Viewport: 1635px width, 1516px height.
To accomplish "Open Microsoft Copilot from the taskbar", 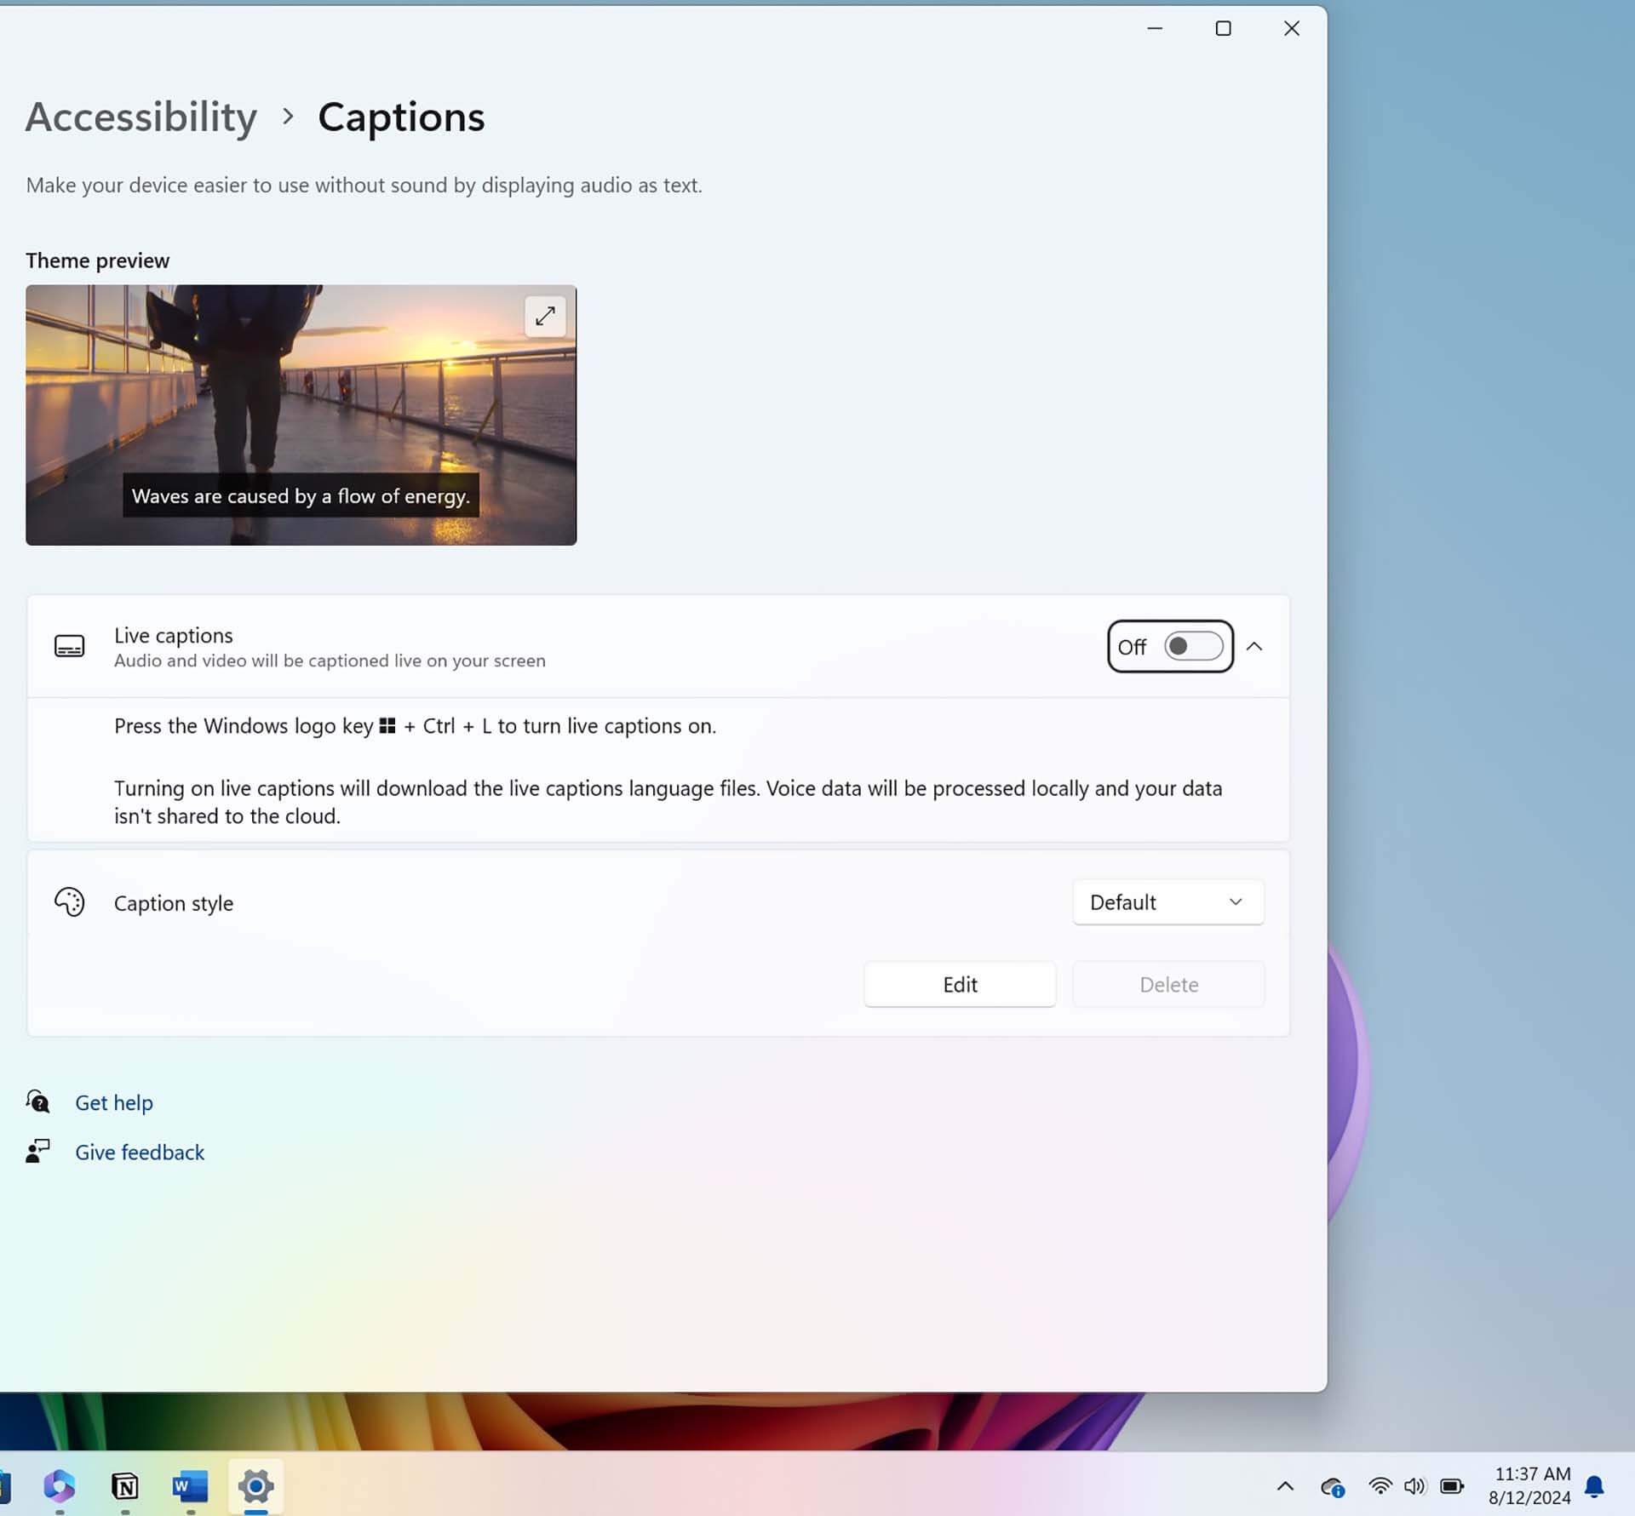I will click(60, 1486).
